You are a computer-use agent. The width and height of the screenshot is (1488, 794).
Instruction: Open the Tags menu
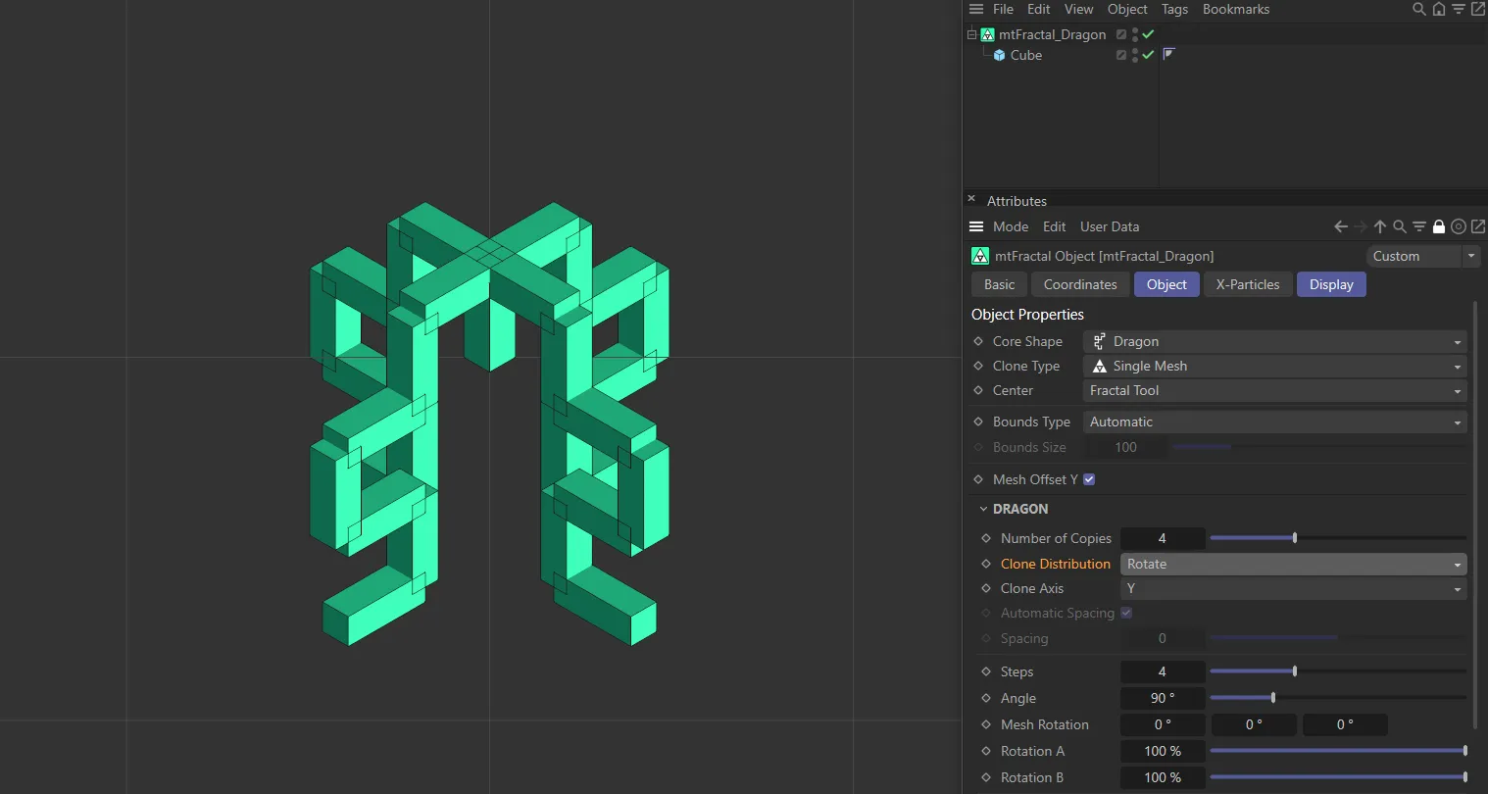click(1174, 9)
